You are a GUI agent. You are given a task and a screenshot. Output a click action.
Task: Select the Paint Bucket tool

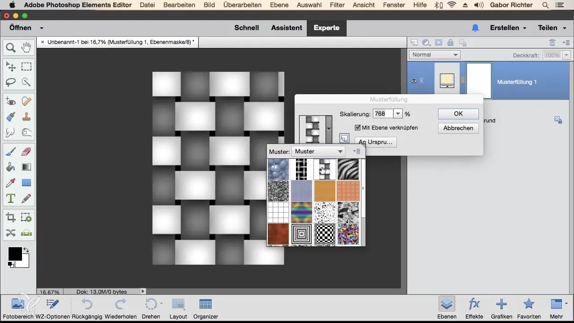11,167
